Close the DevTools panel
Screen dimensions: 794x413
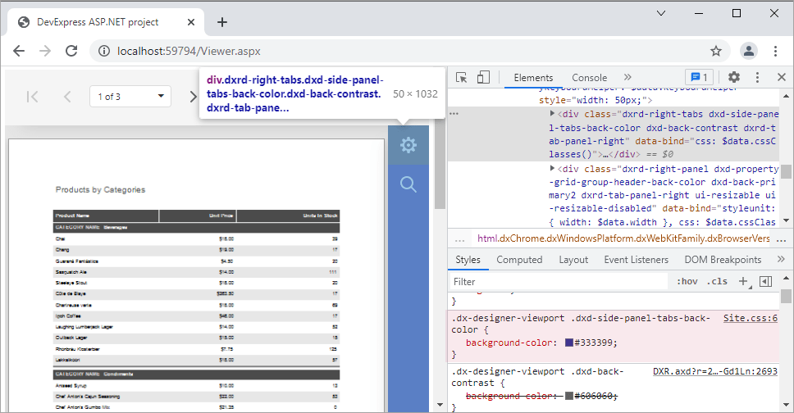pyautogui.click(x=782, y=77)
